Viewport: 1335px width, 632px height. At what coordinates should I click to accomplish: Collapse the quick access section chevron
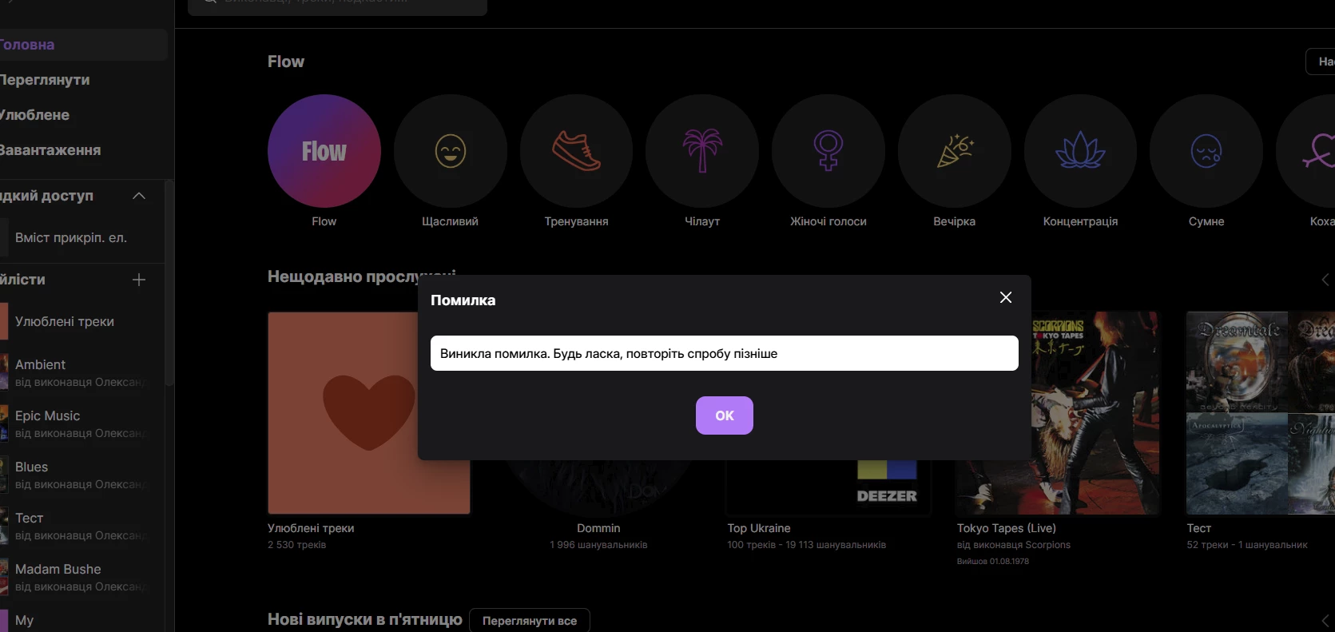coord(139,196)
